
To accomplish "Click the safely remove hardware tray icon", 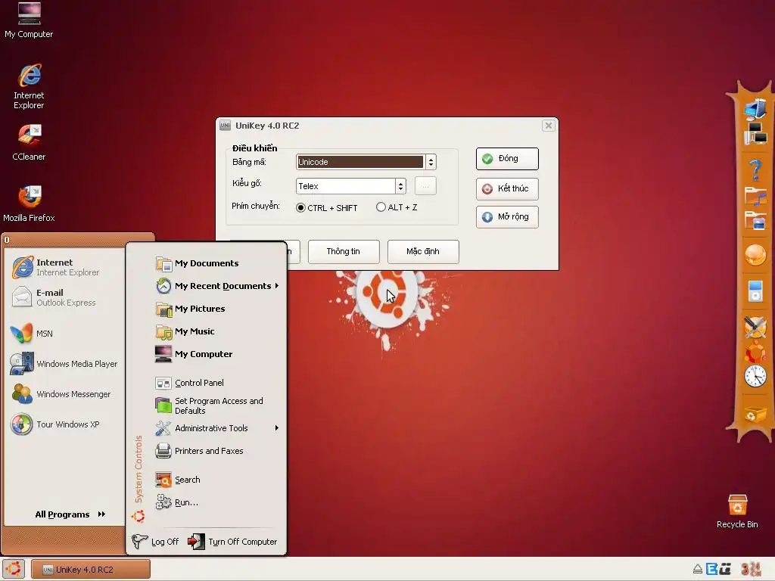I will point(697,569).
